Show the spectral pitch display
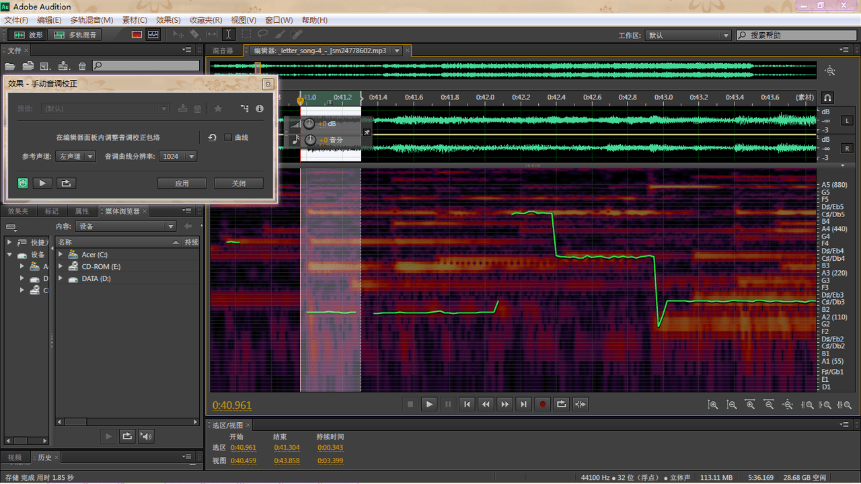This screenshot has width=861, height=484. [x=153, y=34]
